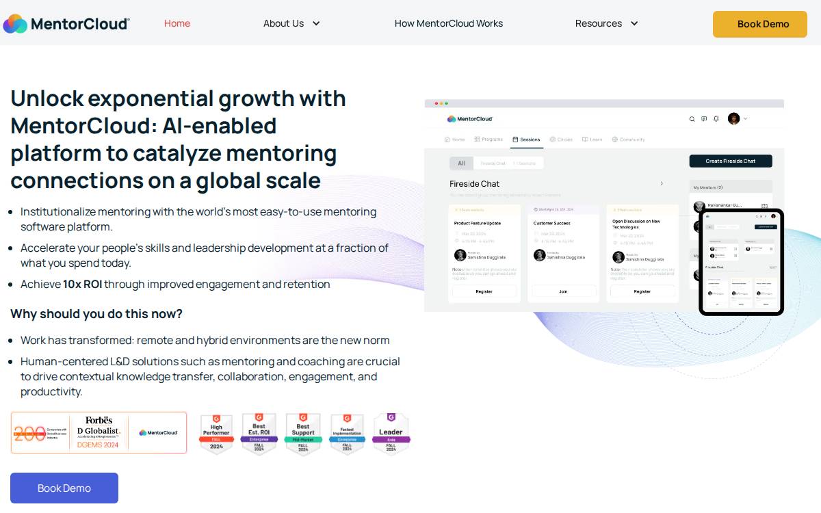
Task: Click the Why should you do this now? heading
Action: [96, 314]
